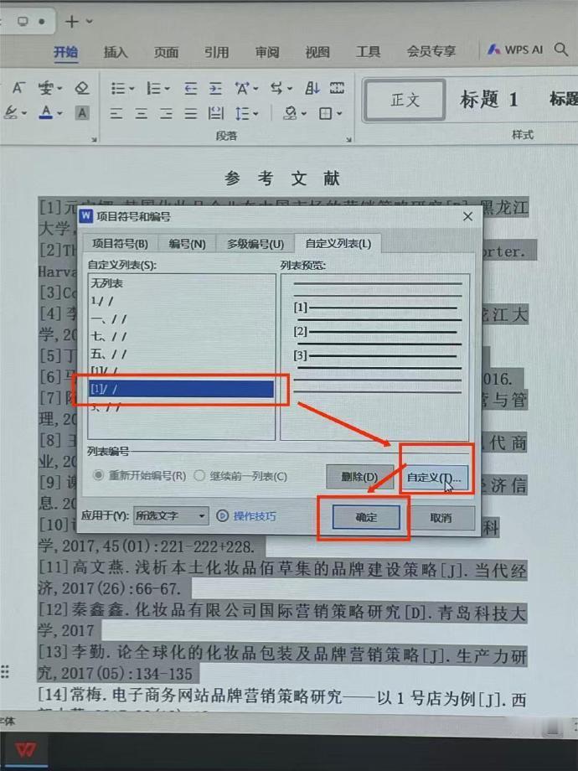Viewport: 578px width, 771px height.
Task: Align text right
Action: 166,114
